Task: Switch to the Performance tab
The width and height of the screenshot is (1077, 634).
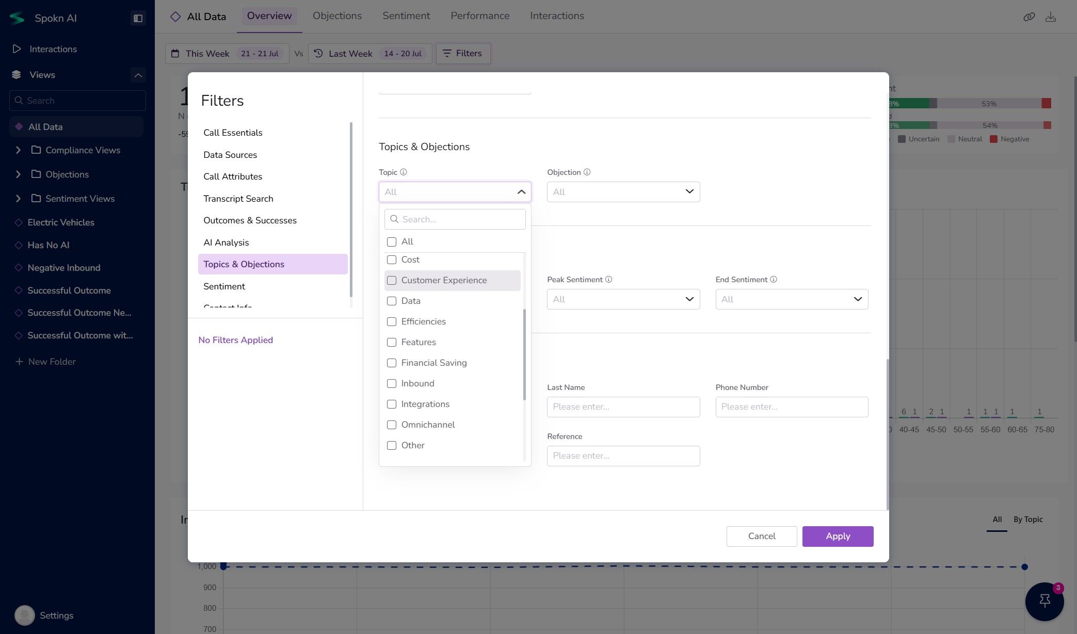Action: click(479, 16)
